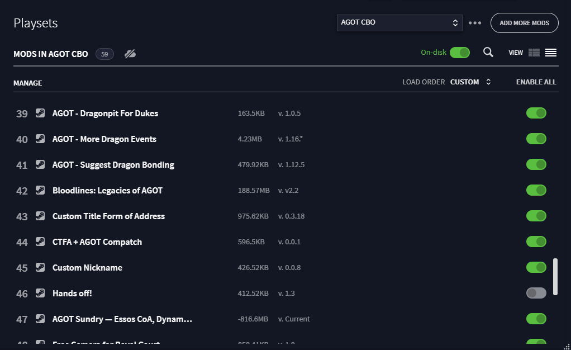Click Steam icon beside AGOT - Dragonpit For Dukes
The image size is (571, 350).
point(40,113)
